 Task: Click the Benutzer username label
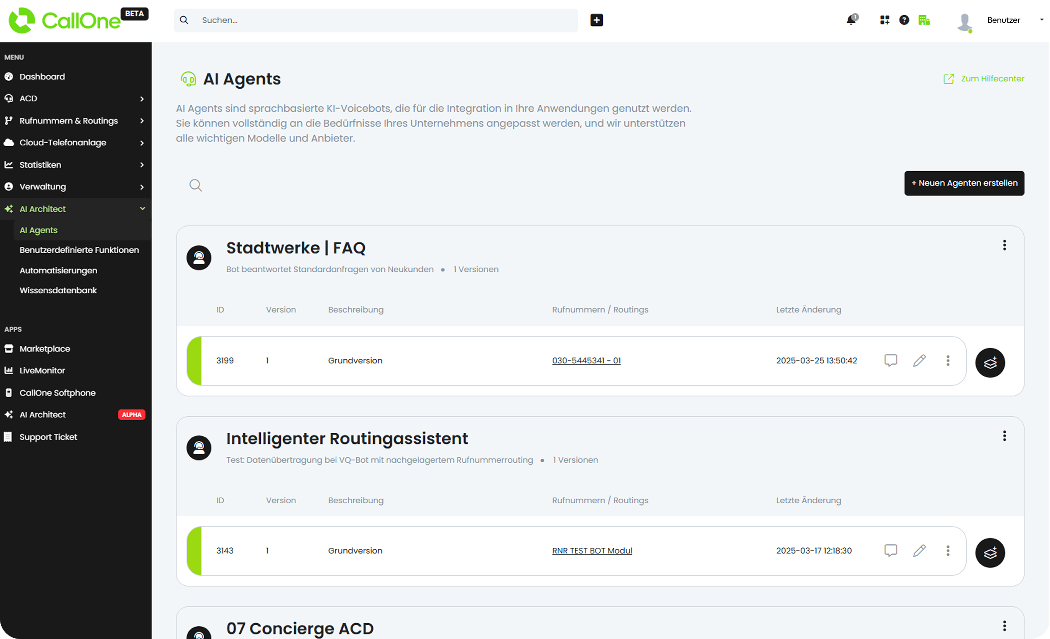[x=1004, y=20]
